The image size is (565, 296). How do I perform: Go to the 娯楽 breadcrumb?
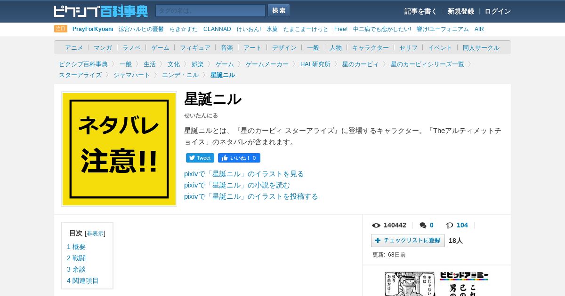(x=198, y=64)
